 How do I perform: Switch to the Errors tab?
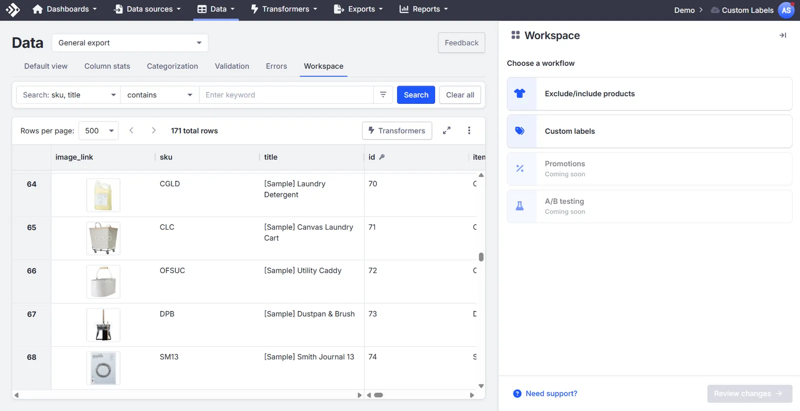click(x=276, y=66)
